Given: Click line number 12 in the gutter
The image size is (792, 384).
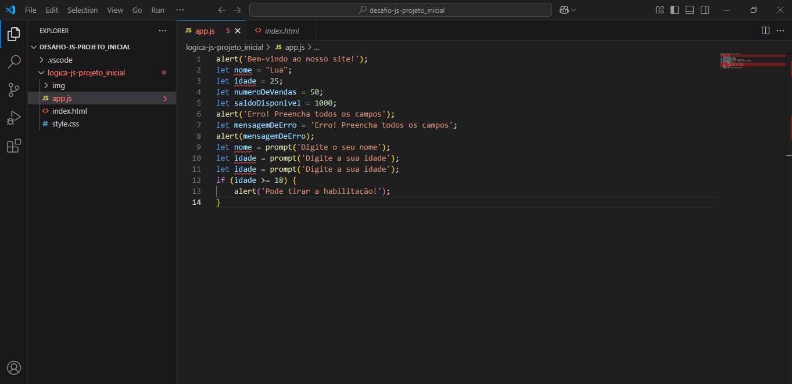Looking at the screenshot, I should [196, 180].
